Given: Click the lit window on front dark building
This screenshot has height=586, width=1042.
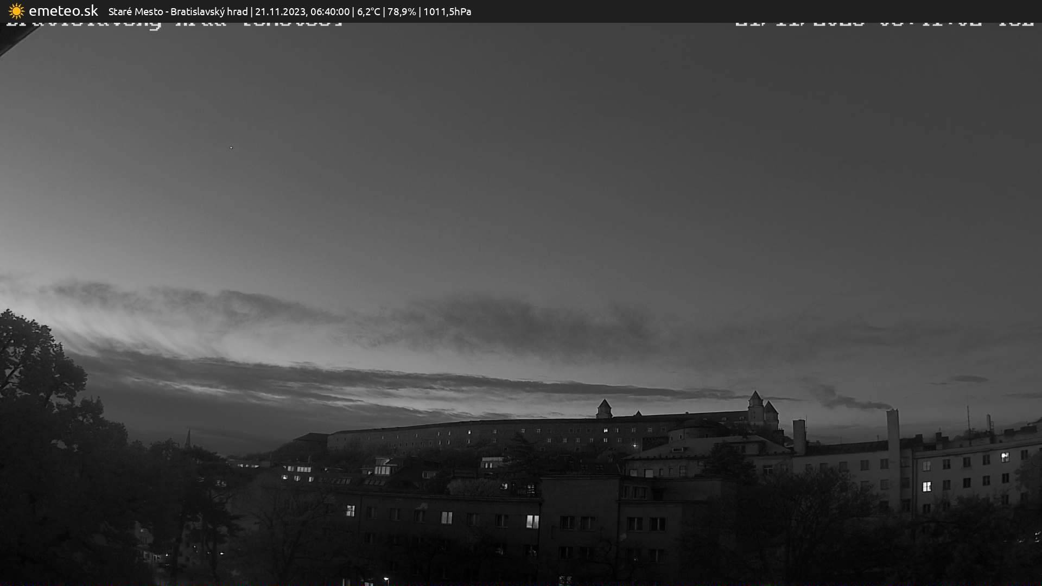Looking at the screenshot, I should coord(532,521).
